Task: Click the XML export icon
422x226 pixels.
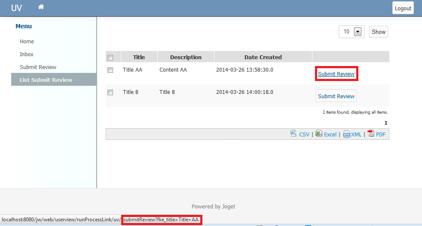Action: (x=347, y=134)
